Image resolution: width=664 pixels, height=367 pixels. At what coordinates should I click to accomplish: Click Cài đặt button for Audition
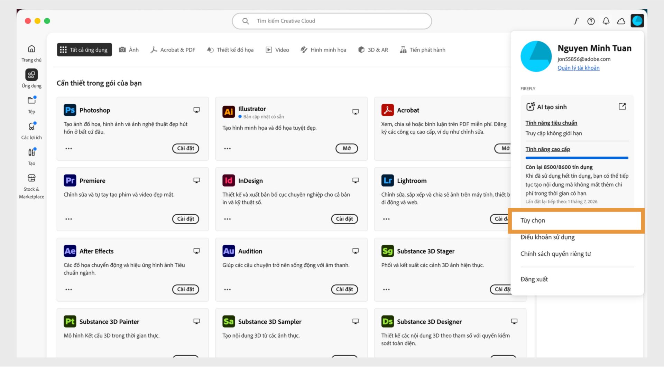[x=344, y=290]
